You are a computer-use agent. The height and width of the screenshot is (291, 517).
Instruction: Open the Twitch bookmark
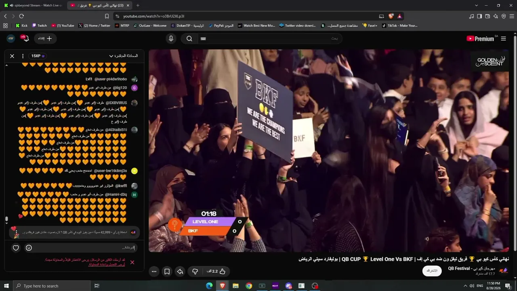coord(40,25)
